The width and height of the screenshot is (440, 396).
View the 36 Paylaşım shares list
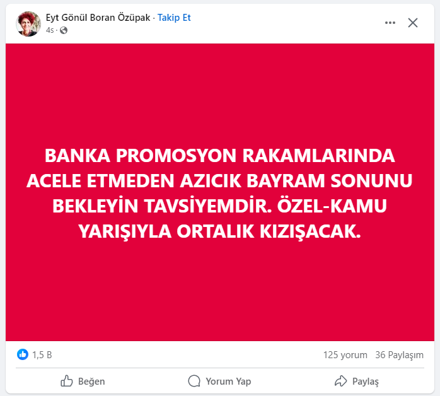[399, 355]
